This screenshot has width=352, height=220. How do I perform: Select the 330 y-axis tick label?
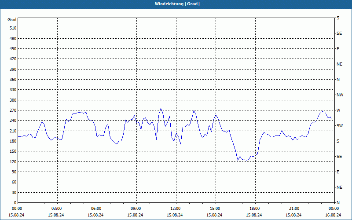tap(13, 90)
